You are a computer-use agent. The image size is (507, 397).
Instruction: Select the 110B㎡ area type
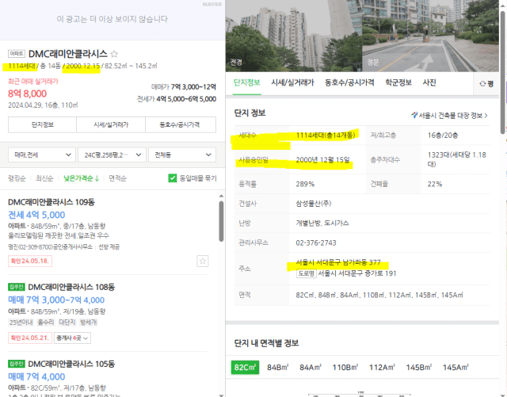tap(345, 368)
